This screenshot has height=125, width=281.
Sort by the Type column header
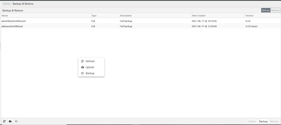pos(105,16)
